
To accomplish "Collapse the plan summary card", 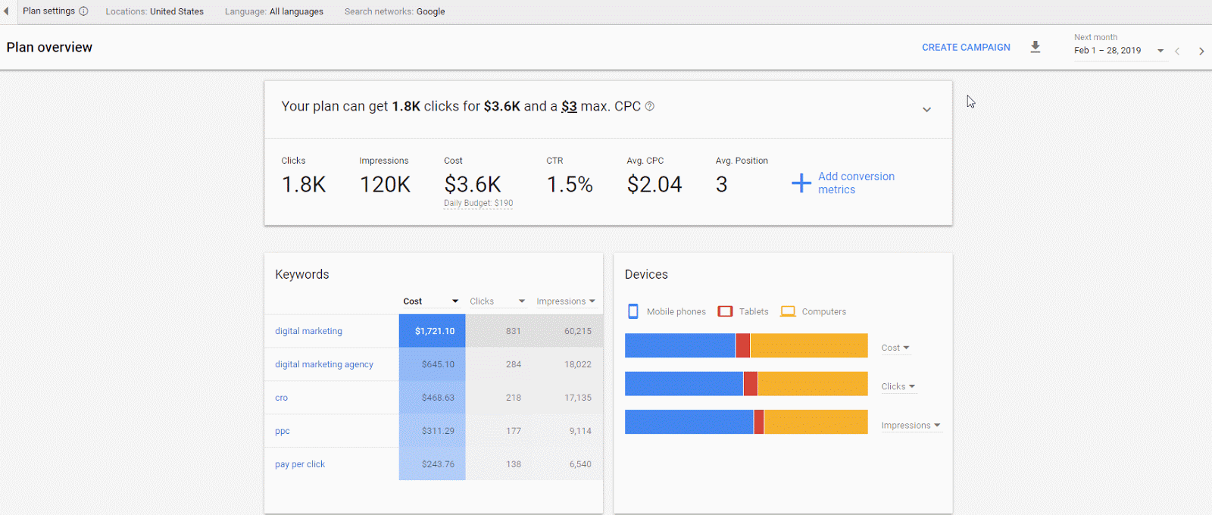I will (x=926, y=110).
